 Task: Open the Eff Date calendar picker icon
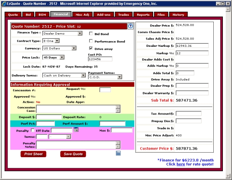click(x=76, y=129)
